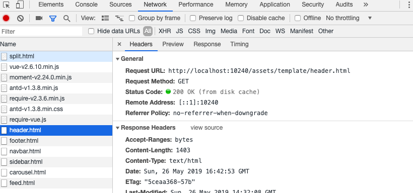Go to Performance tab

(196, 5)
